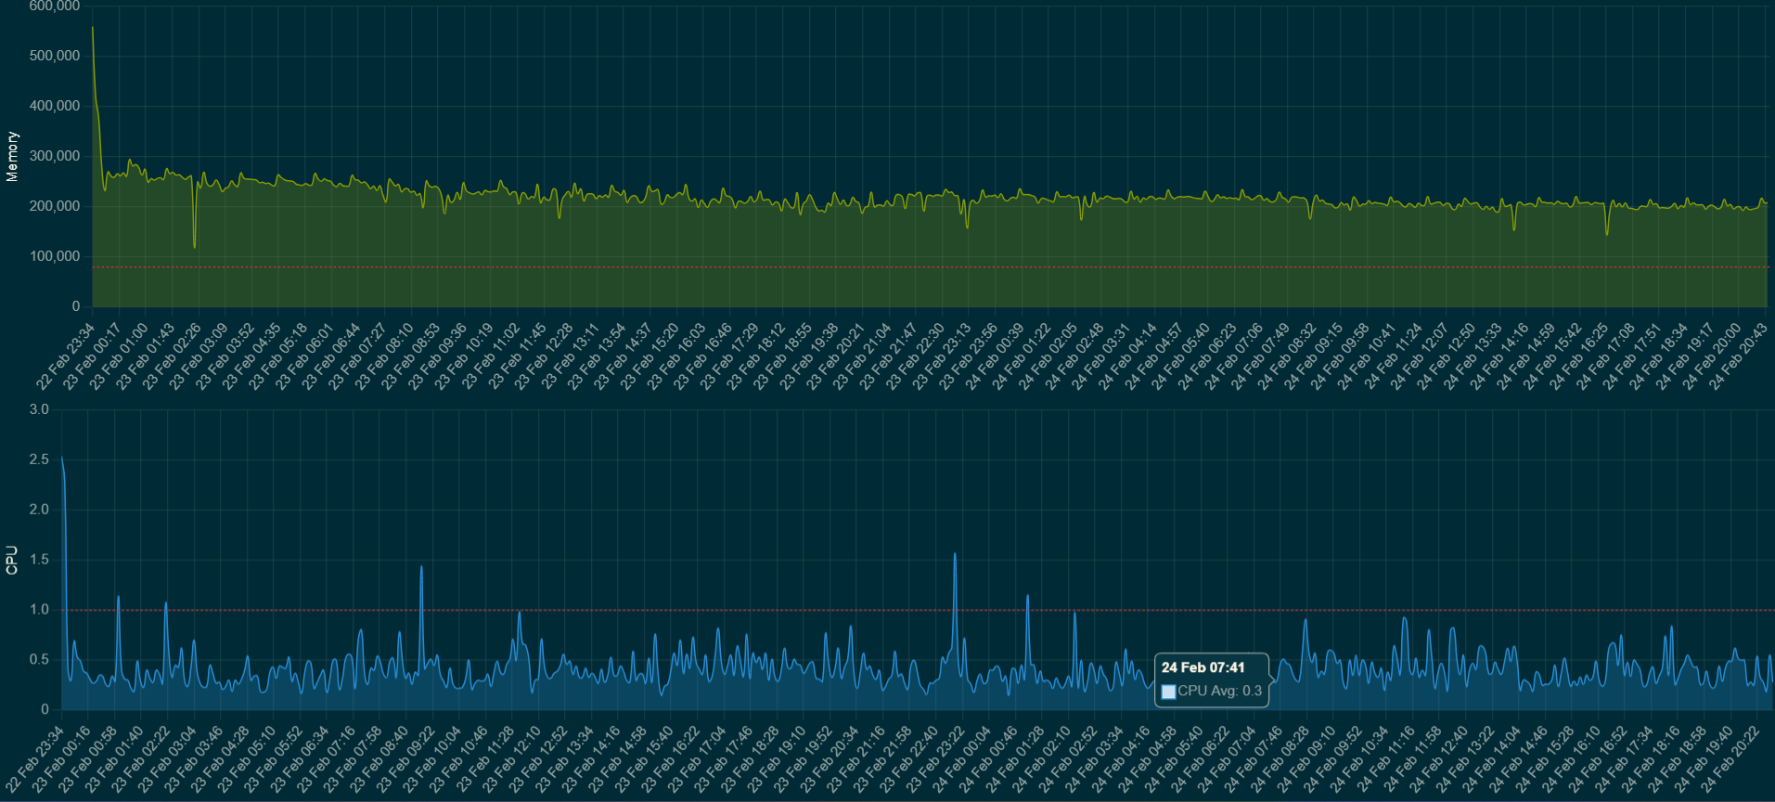
Task: Select the initial CPU peak at 2.5
Action: pos(62,458)
